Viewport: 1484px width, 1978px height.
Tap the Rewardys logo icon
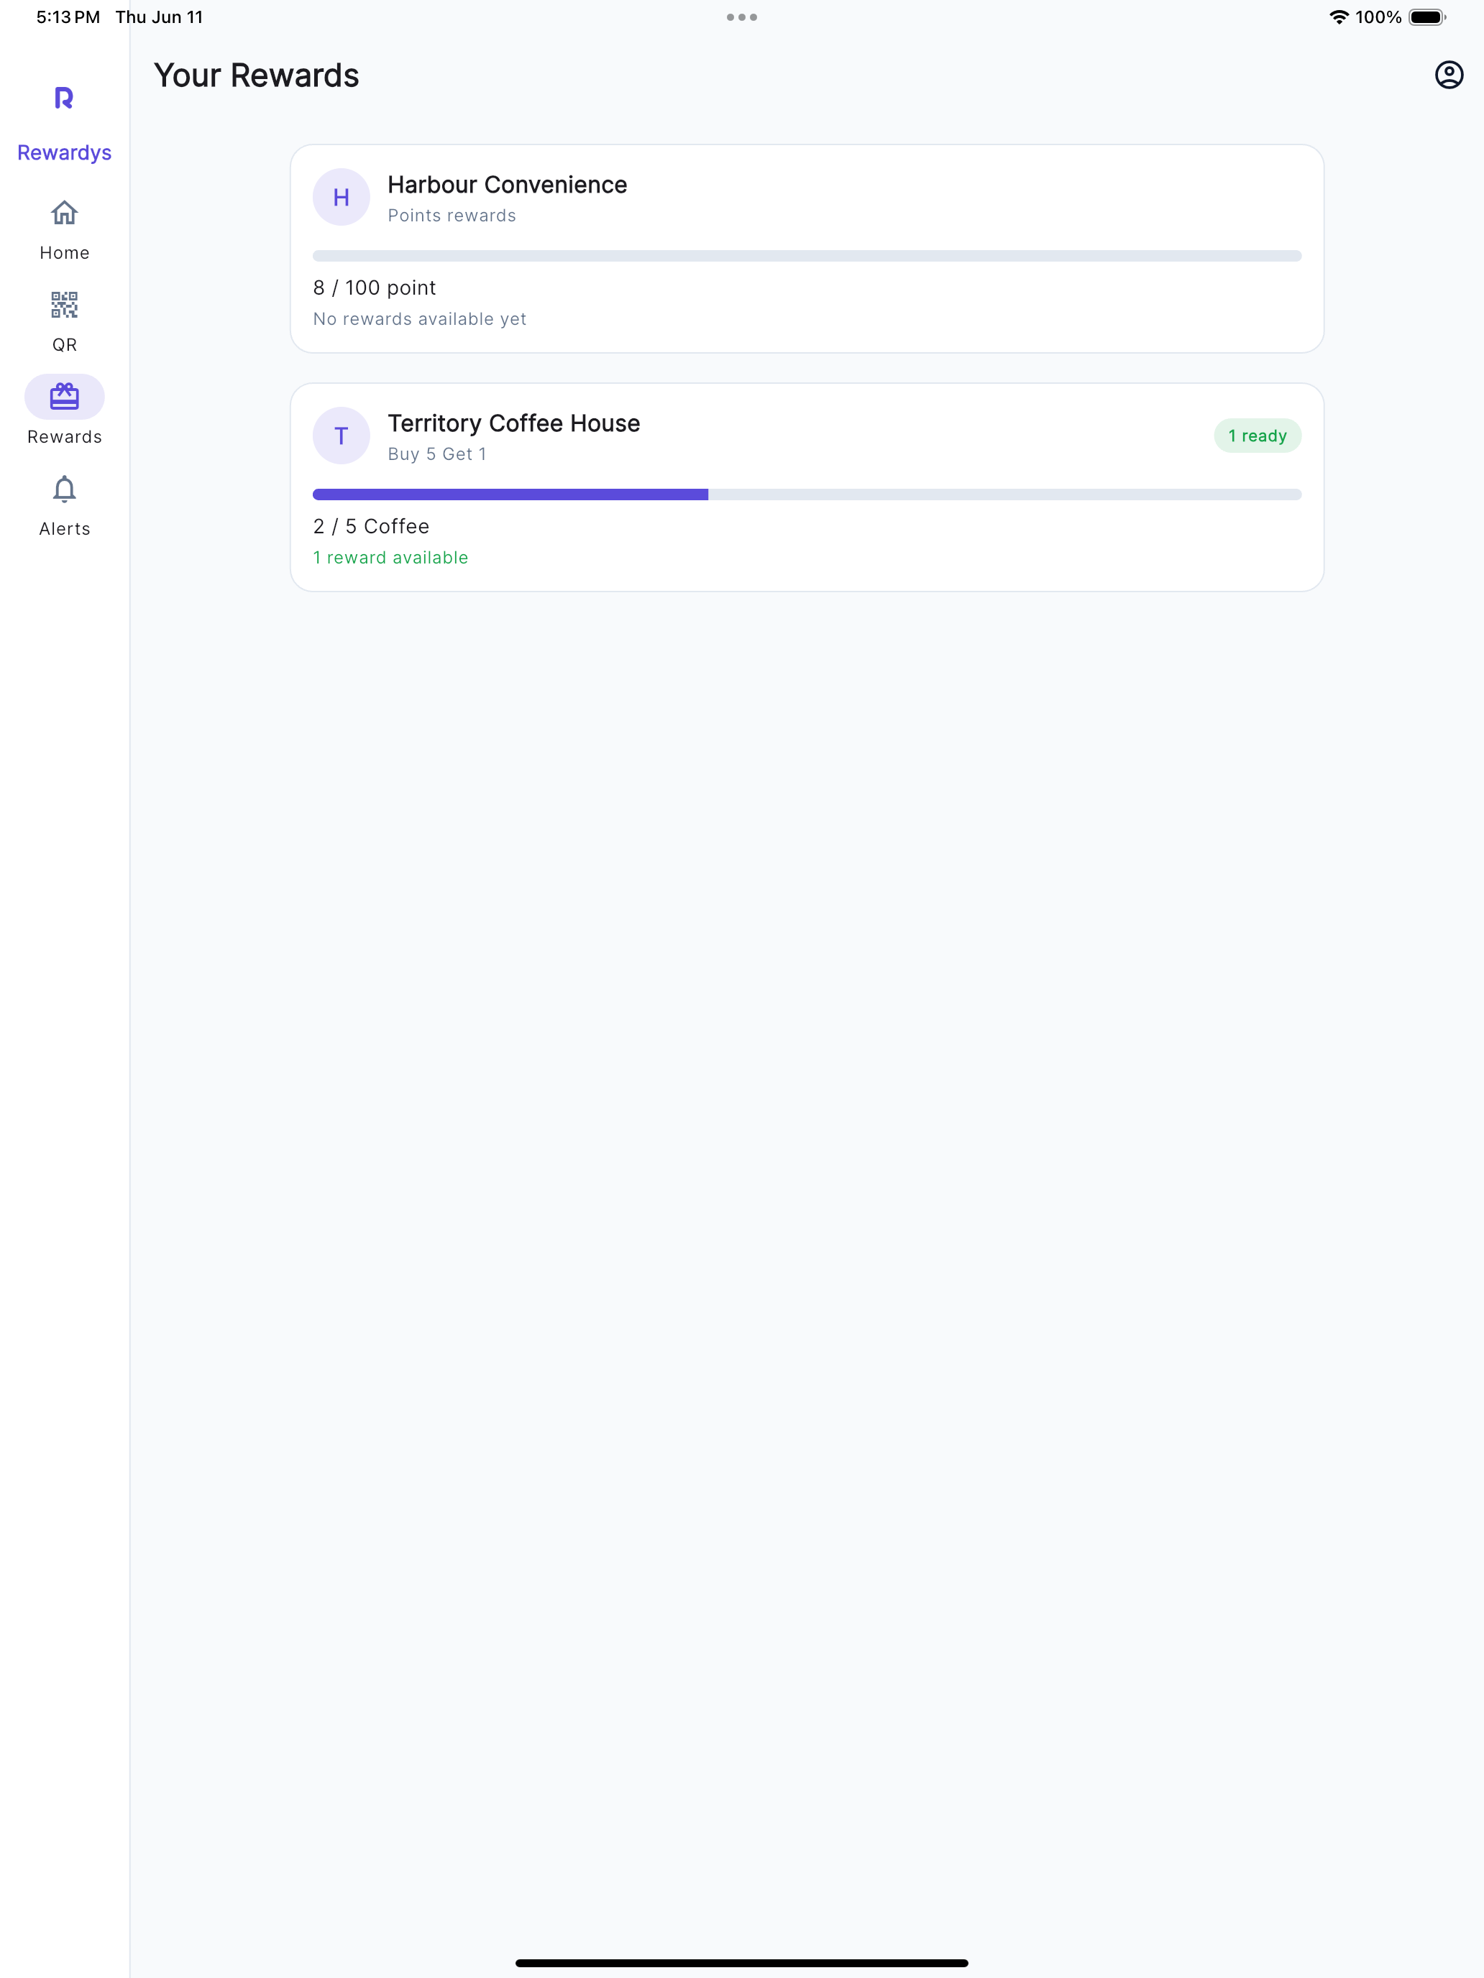coord(63,98)
